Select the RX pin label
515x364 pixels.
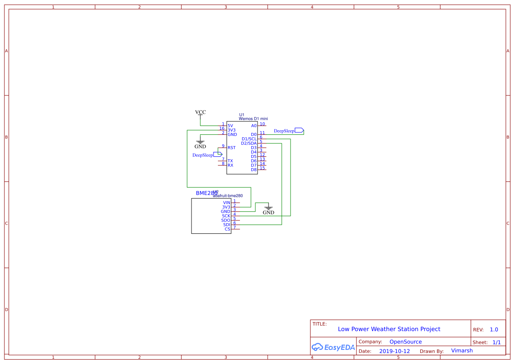click(x=231, y=165)
